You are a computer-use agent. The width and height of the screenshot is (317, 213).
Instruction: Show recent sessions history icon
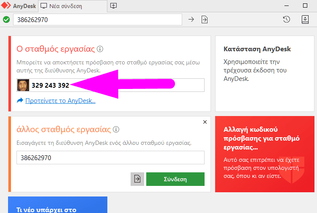click(287, 19)
